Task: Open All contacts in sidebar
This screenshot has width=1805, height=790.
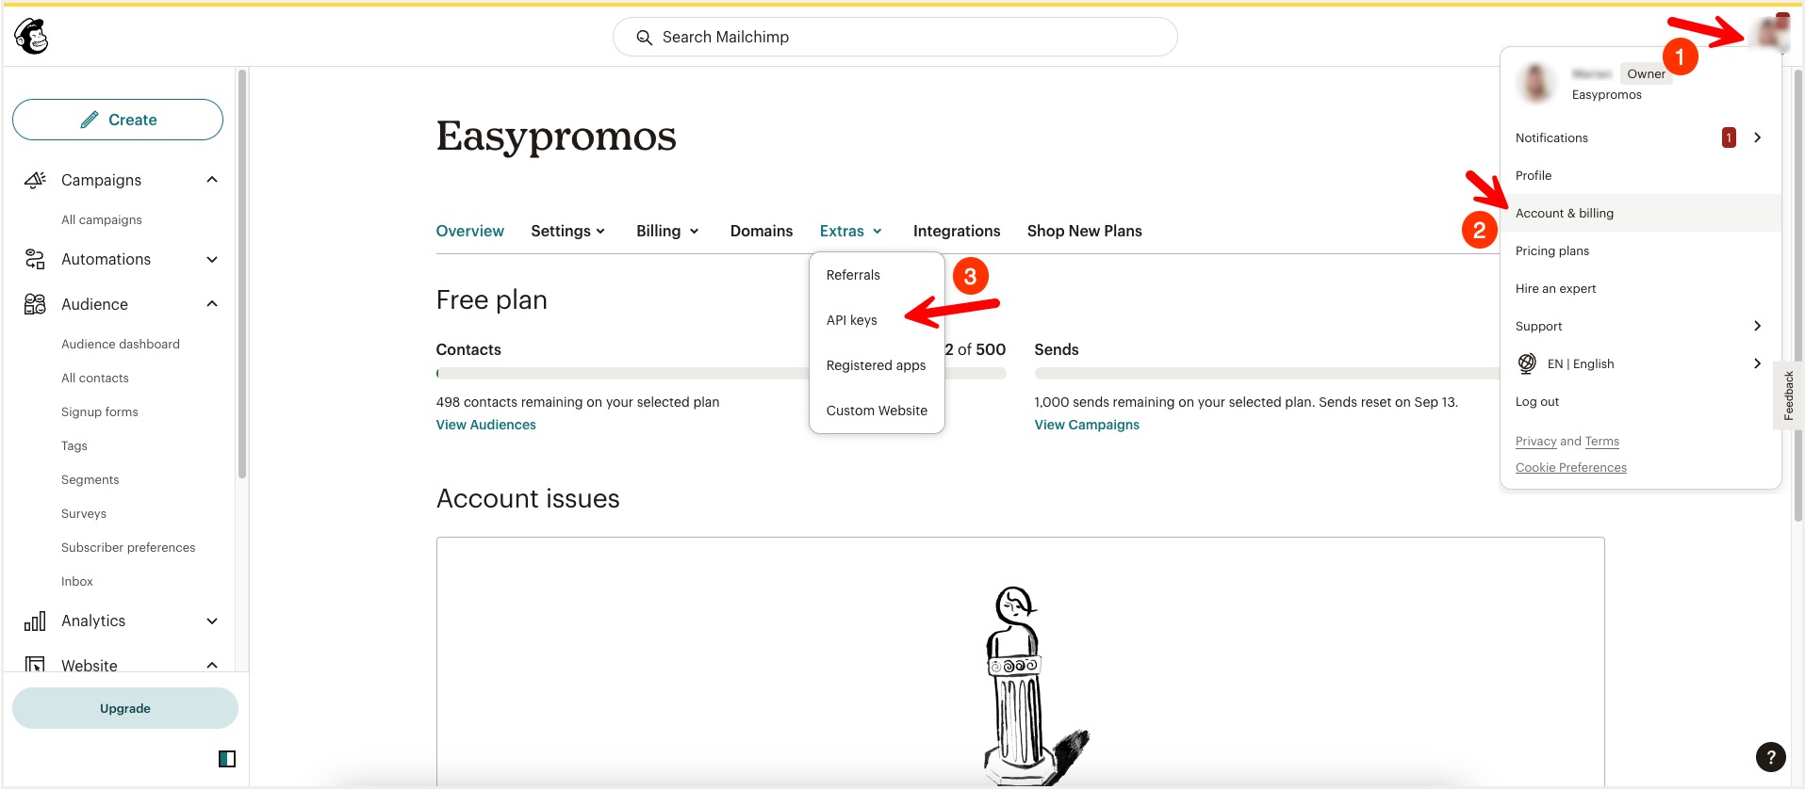Action: tap(95, 379)
